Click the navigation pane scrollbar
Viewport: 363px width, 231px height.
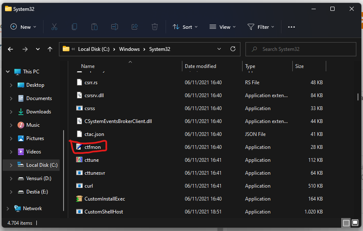point(64,170)
